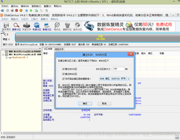Click 删除分区 delete partition icon
The image size is (180, 140).
(67, 27)
